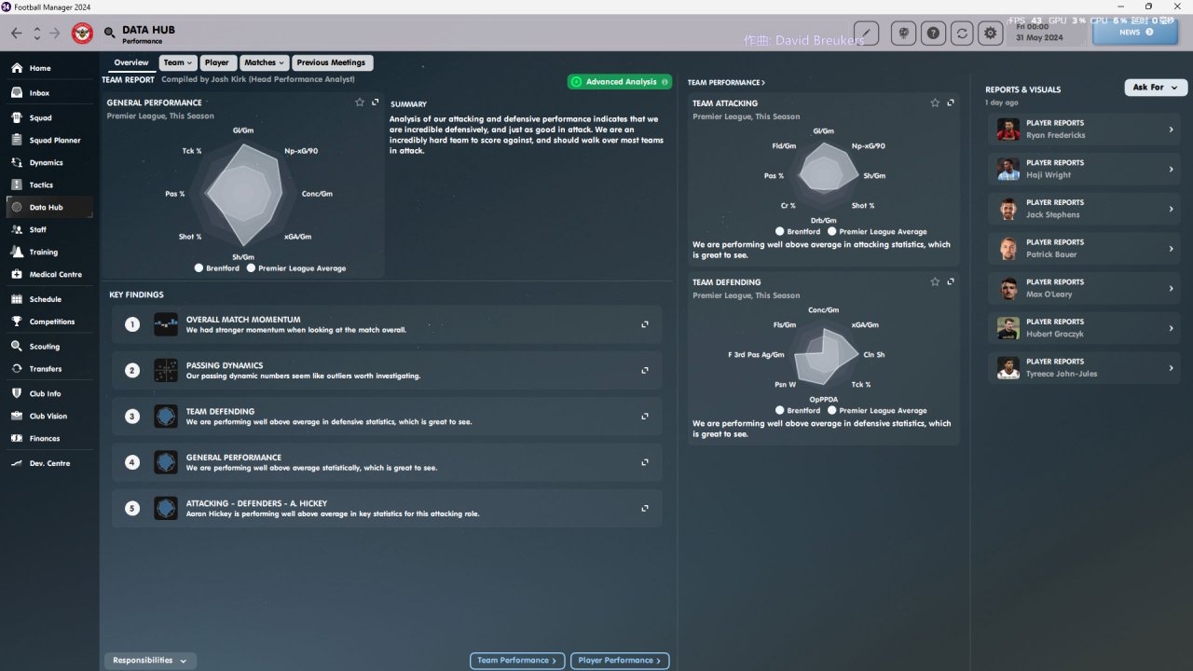Viewport: 1193px width, 671px height.
Task: Star the General Performance panel
Action: coord(360,103)
